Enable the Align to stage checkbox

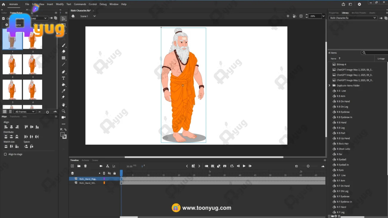point(5,154)
